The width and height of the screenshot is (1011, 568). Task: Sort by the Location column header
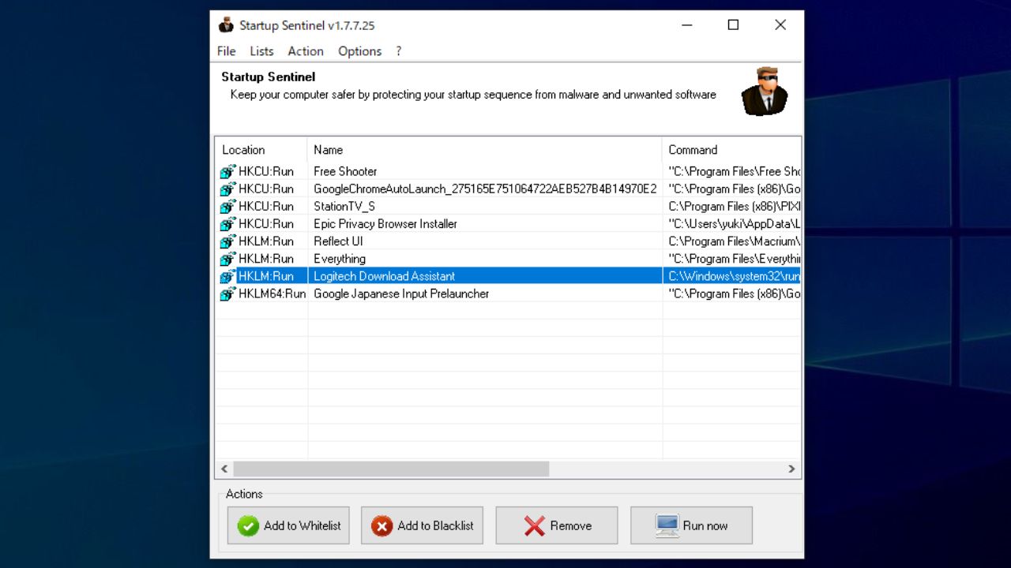[261, 150]
